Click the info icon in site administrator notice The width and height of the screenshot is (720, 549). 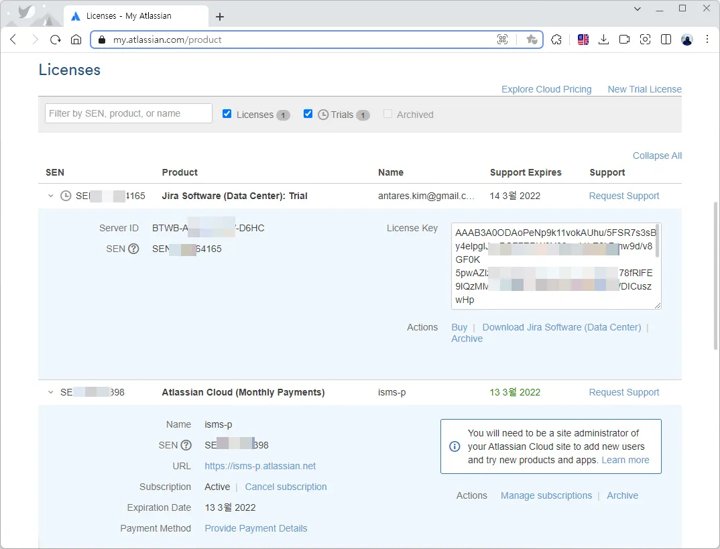click(455, 446)
